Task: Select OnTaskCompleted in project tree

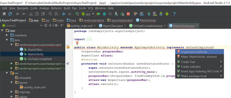Action: [x=40, y=59]
